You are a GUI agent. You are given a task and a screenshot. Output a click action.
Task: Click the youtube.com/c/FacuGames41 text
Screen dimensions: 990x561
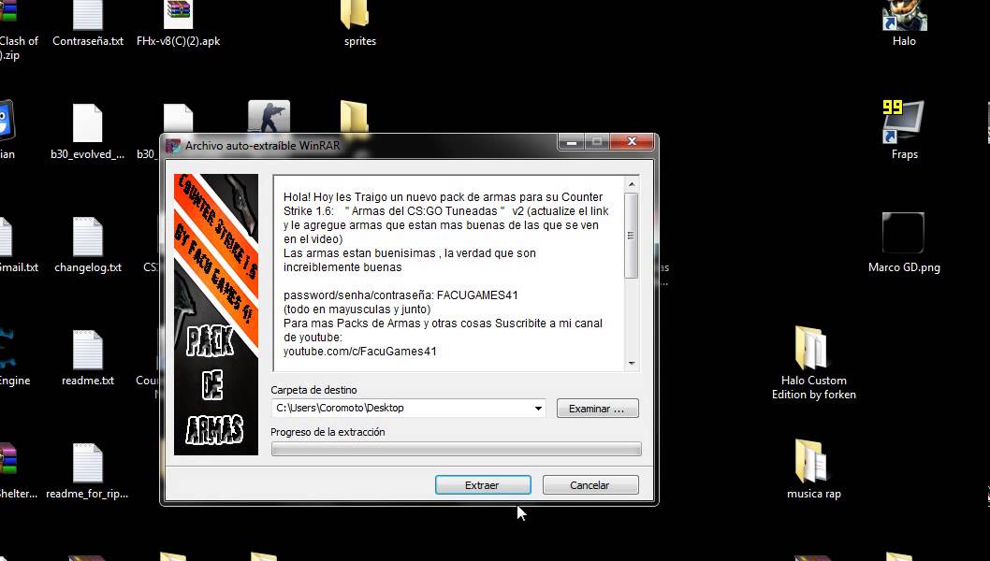(x=360, y=352)
